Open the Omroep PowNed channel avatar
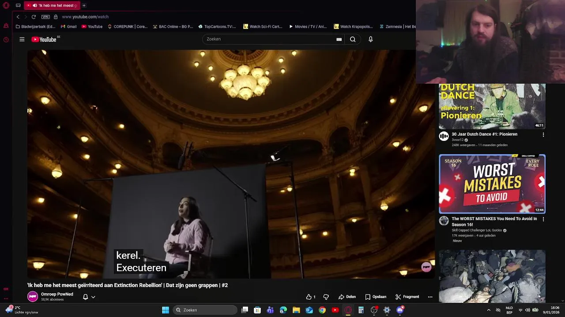This screenshot has height=317, width=565. click(x=33, y=297)
